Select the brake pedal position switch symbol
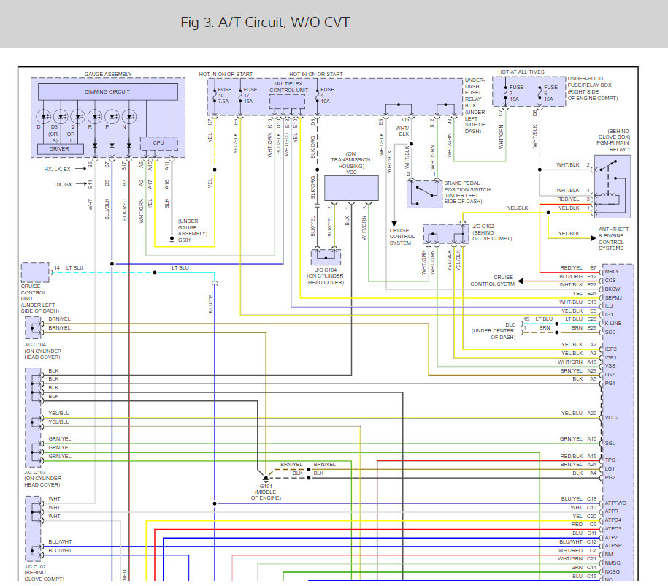This screenshot has height=586, width=668. click(x=424, y=194)
